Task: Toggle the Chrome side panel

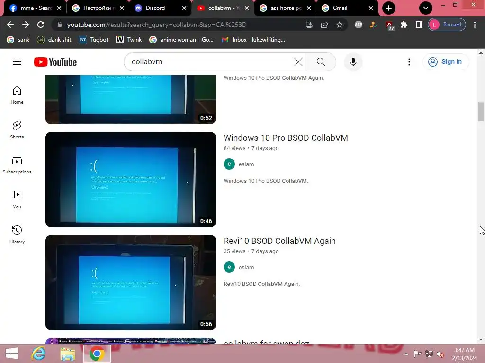Action: pos(419,25)
